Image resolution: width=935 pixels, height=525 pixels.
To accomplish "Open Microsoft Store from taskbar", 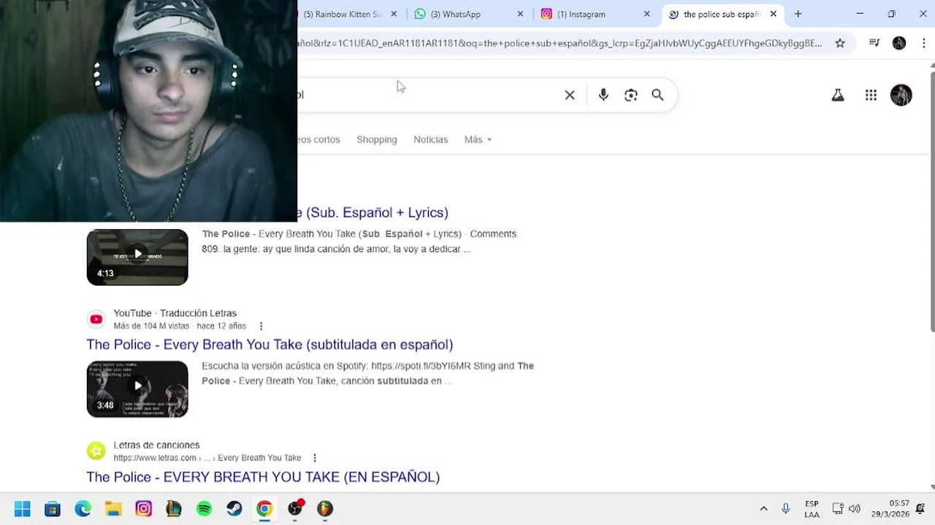I will click(53, 508).
